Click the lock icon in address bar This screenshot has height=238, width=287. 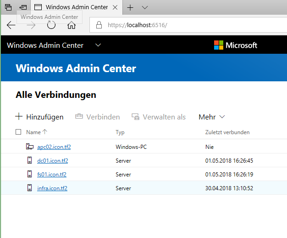point(99,25)
